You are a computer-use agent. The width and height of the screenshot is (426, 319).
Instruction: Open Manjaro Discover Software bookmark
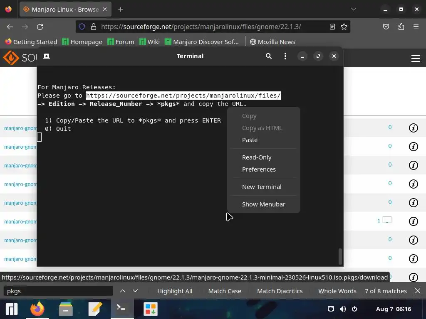coord(202,42)
